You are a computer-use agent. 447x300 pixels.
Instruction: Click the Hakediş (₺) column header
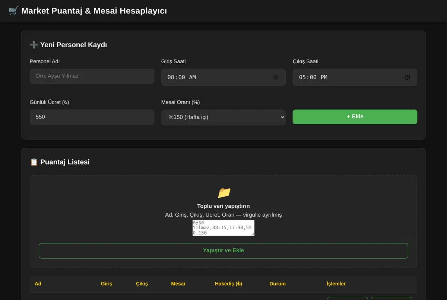[x=229, y=284]
